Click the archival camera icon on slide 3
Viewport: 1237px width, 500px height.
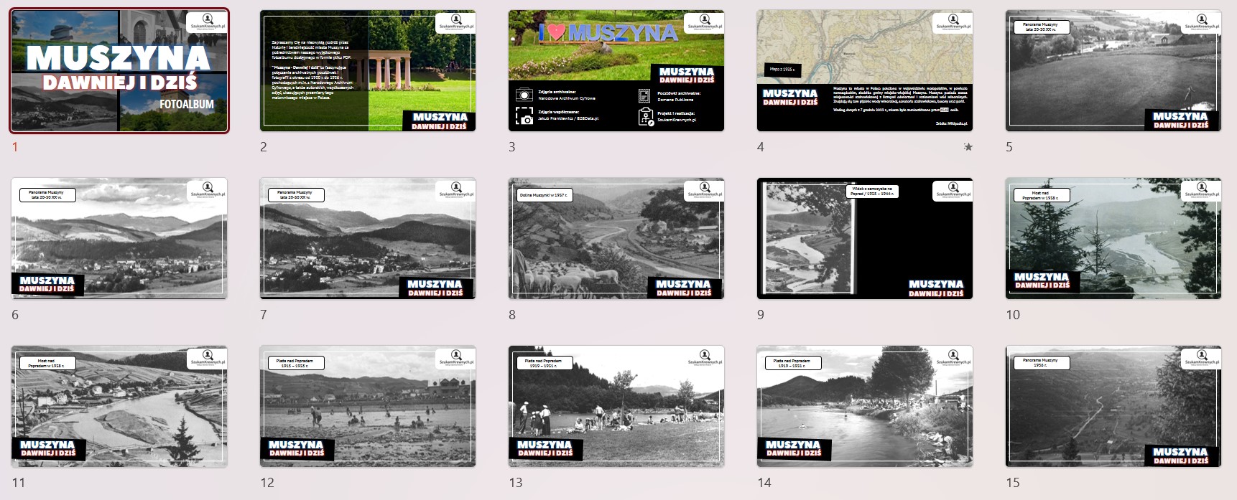point(524,95)
